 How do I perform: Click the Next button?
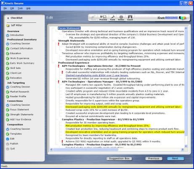[175, 158]
